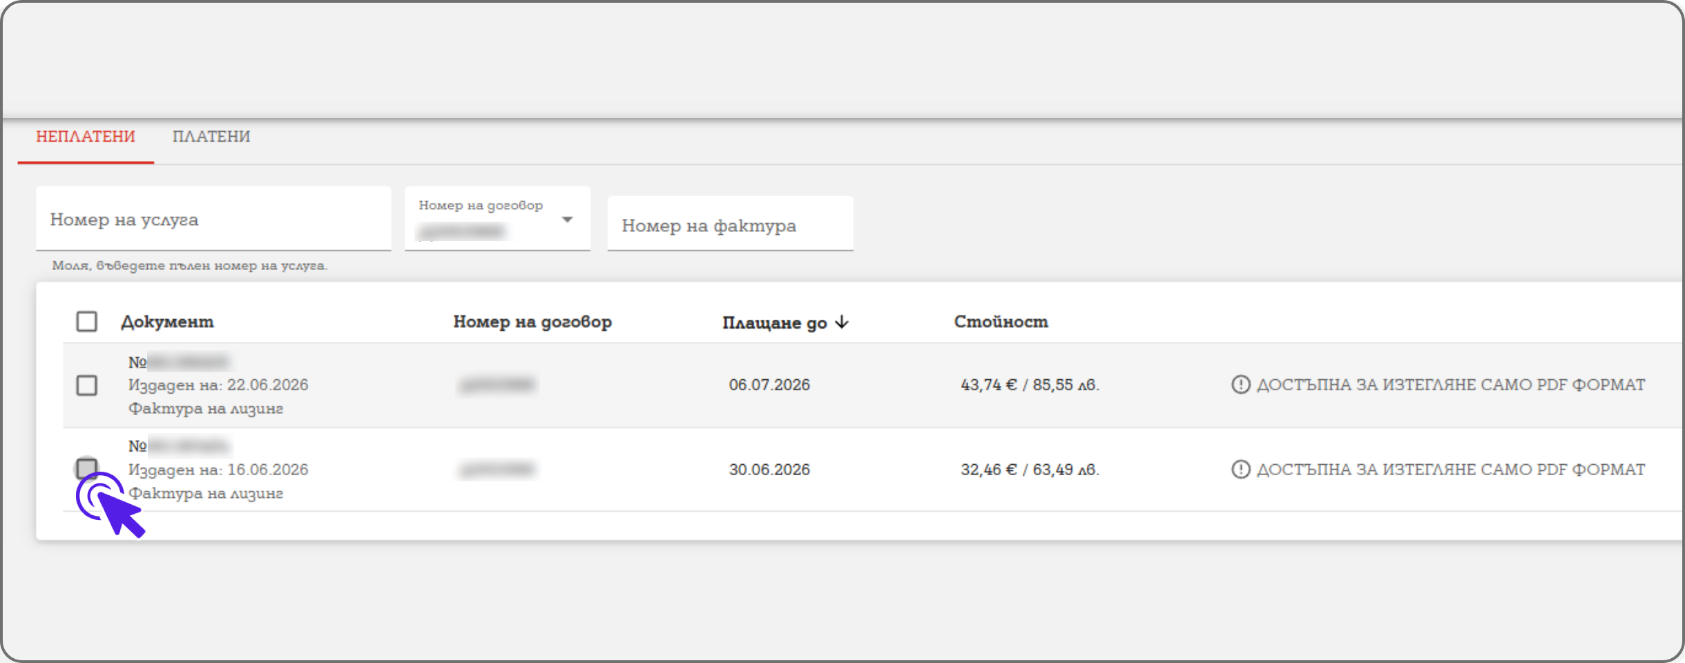Check the invoice issued on 16.06.2026
The height and width of the screenshot is (663, 1685).
(x=86, y=468)
